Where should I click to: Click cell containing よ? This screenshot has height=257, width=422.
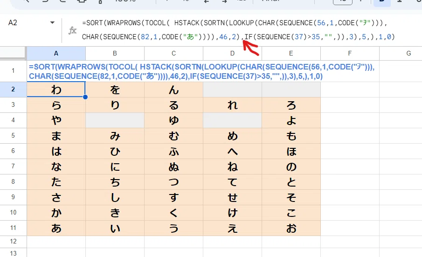click(x=291, y=120)
